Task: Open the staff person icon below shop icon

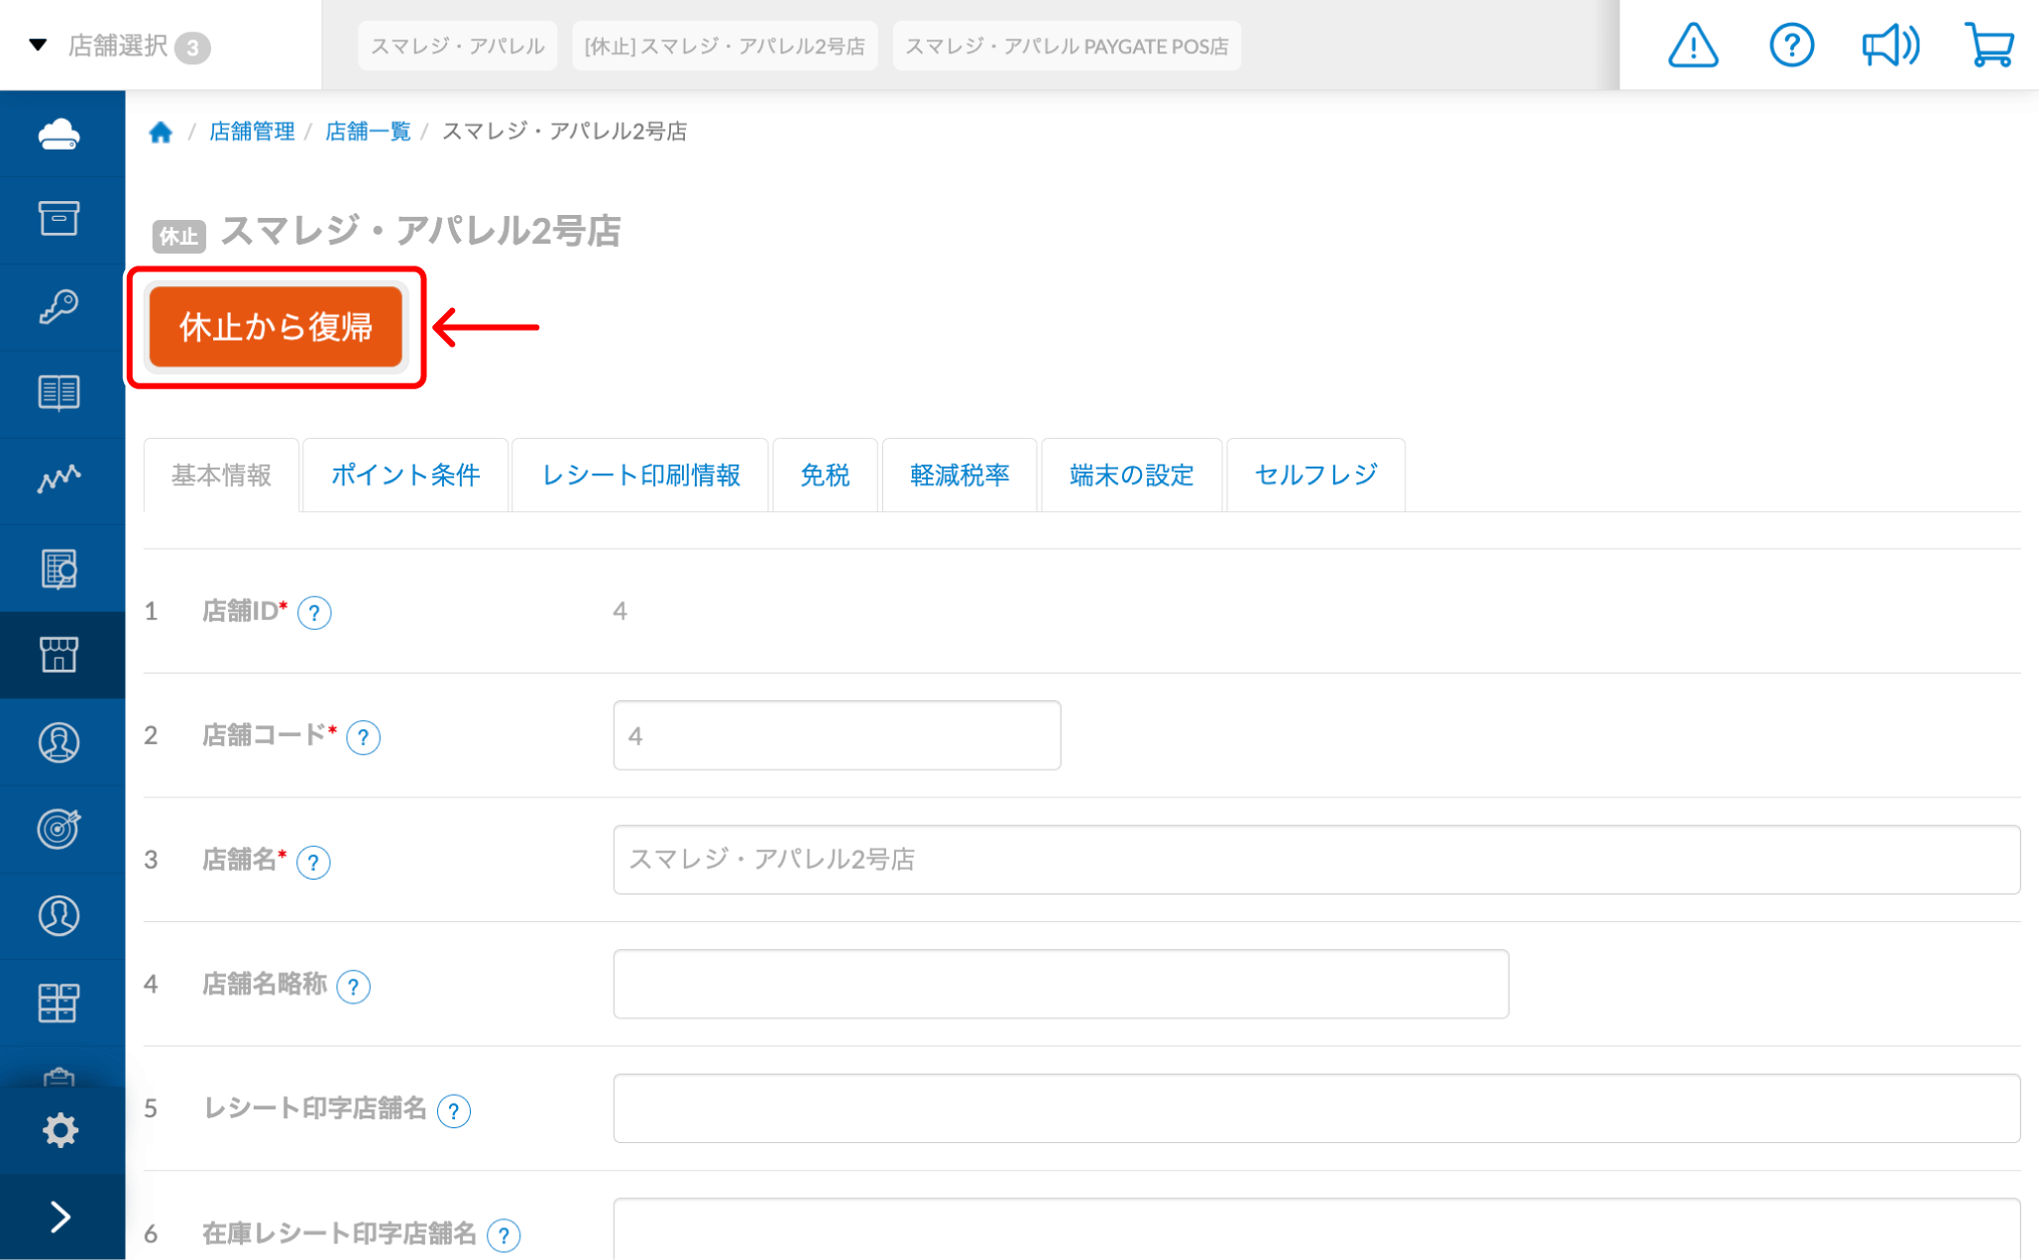Action: coord(59,742)
